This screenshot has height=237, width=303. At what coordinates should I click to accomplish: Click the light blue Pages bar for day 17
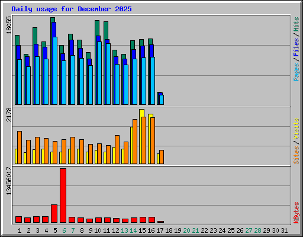[x=162, y=100]
